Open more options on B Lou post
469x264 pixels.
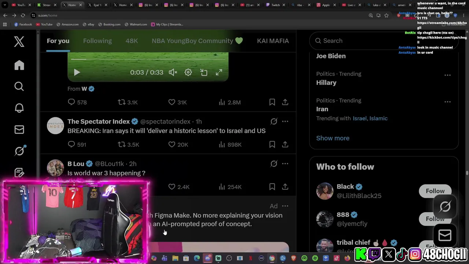(285, 164)
